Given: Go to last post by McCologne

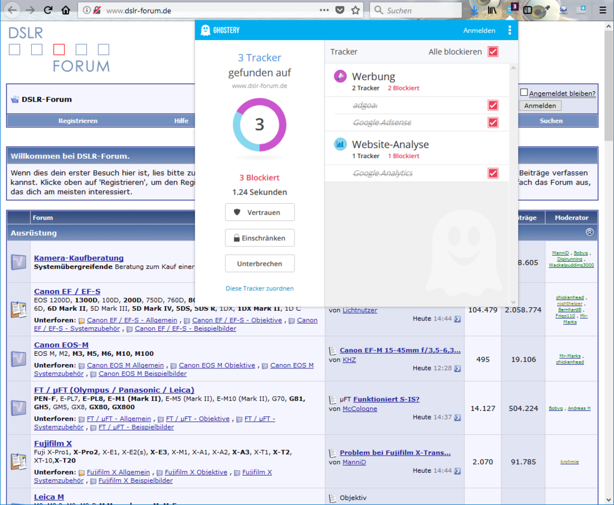Looking at the screenshot, I should click(x=458, y=418).
